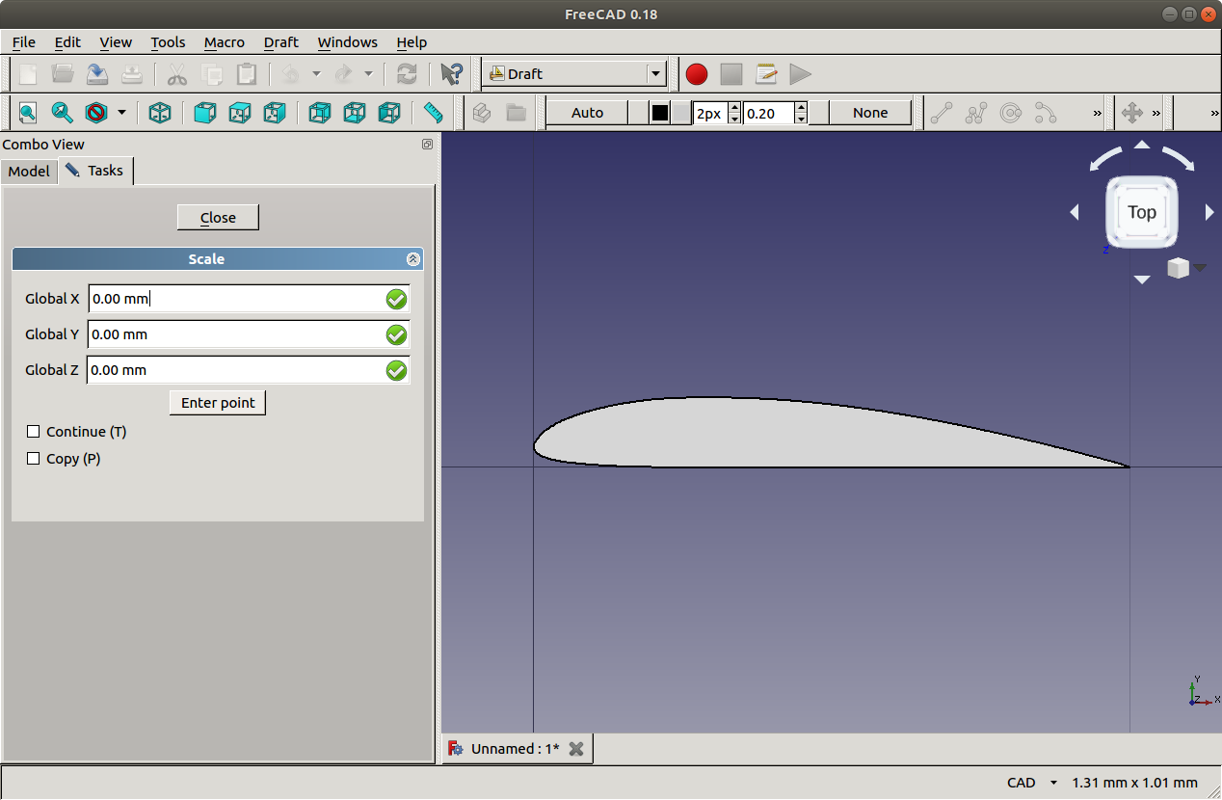This screenshot has height=800, width=1222.
Task: Set the isometric view cube icon
Action: click(x=160, y=113)
